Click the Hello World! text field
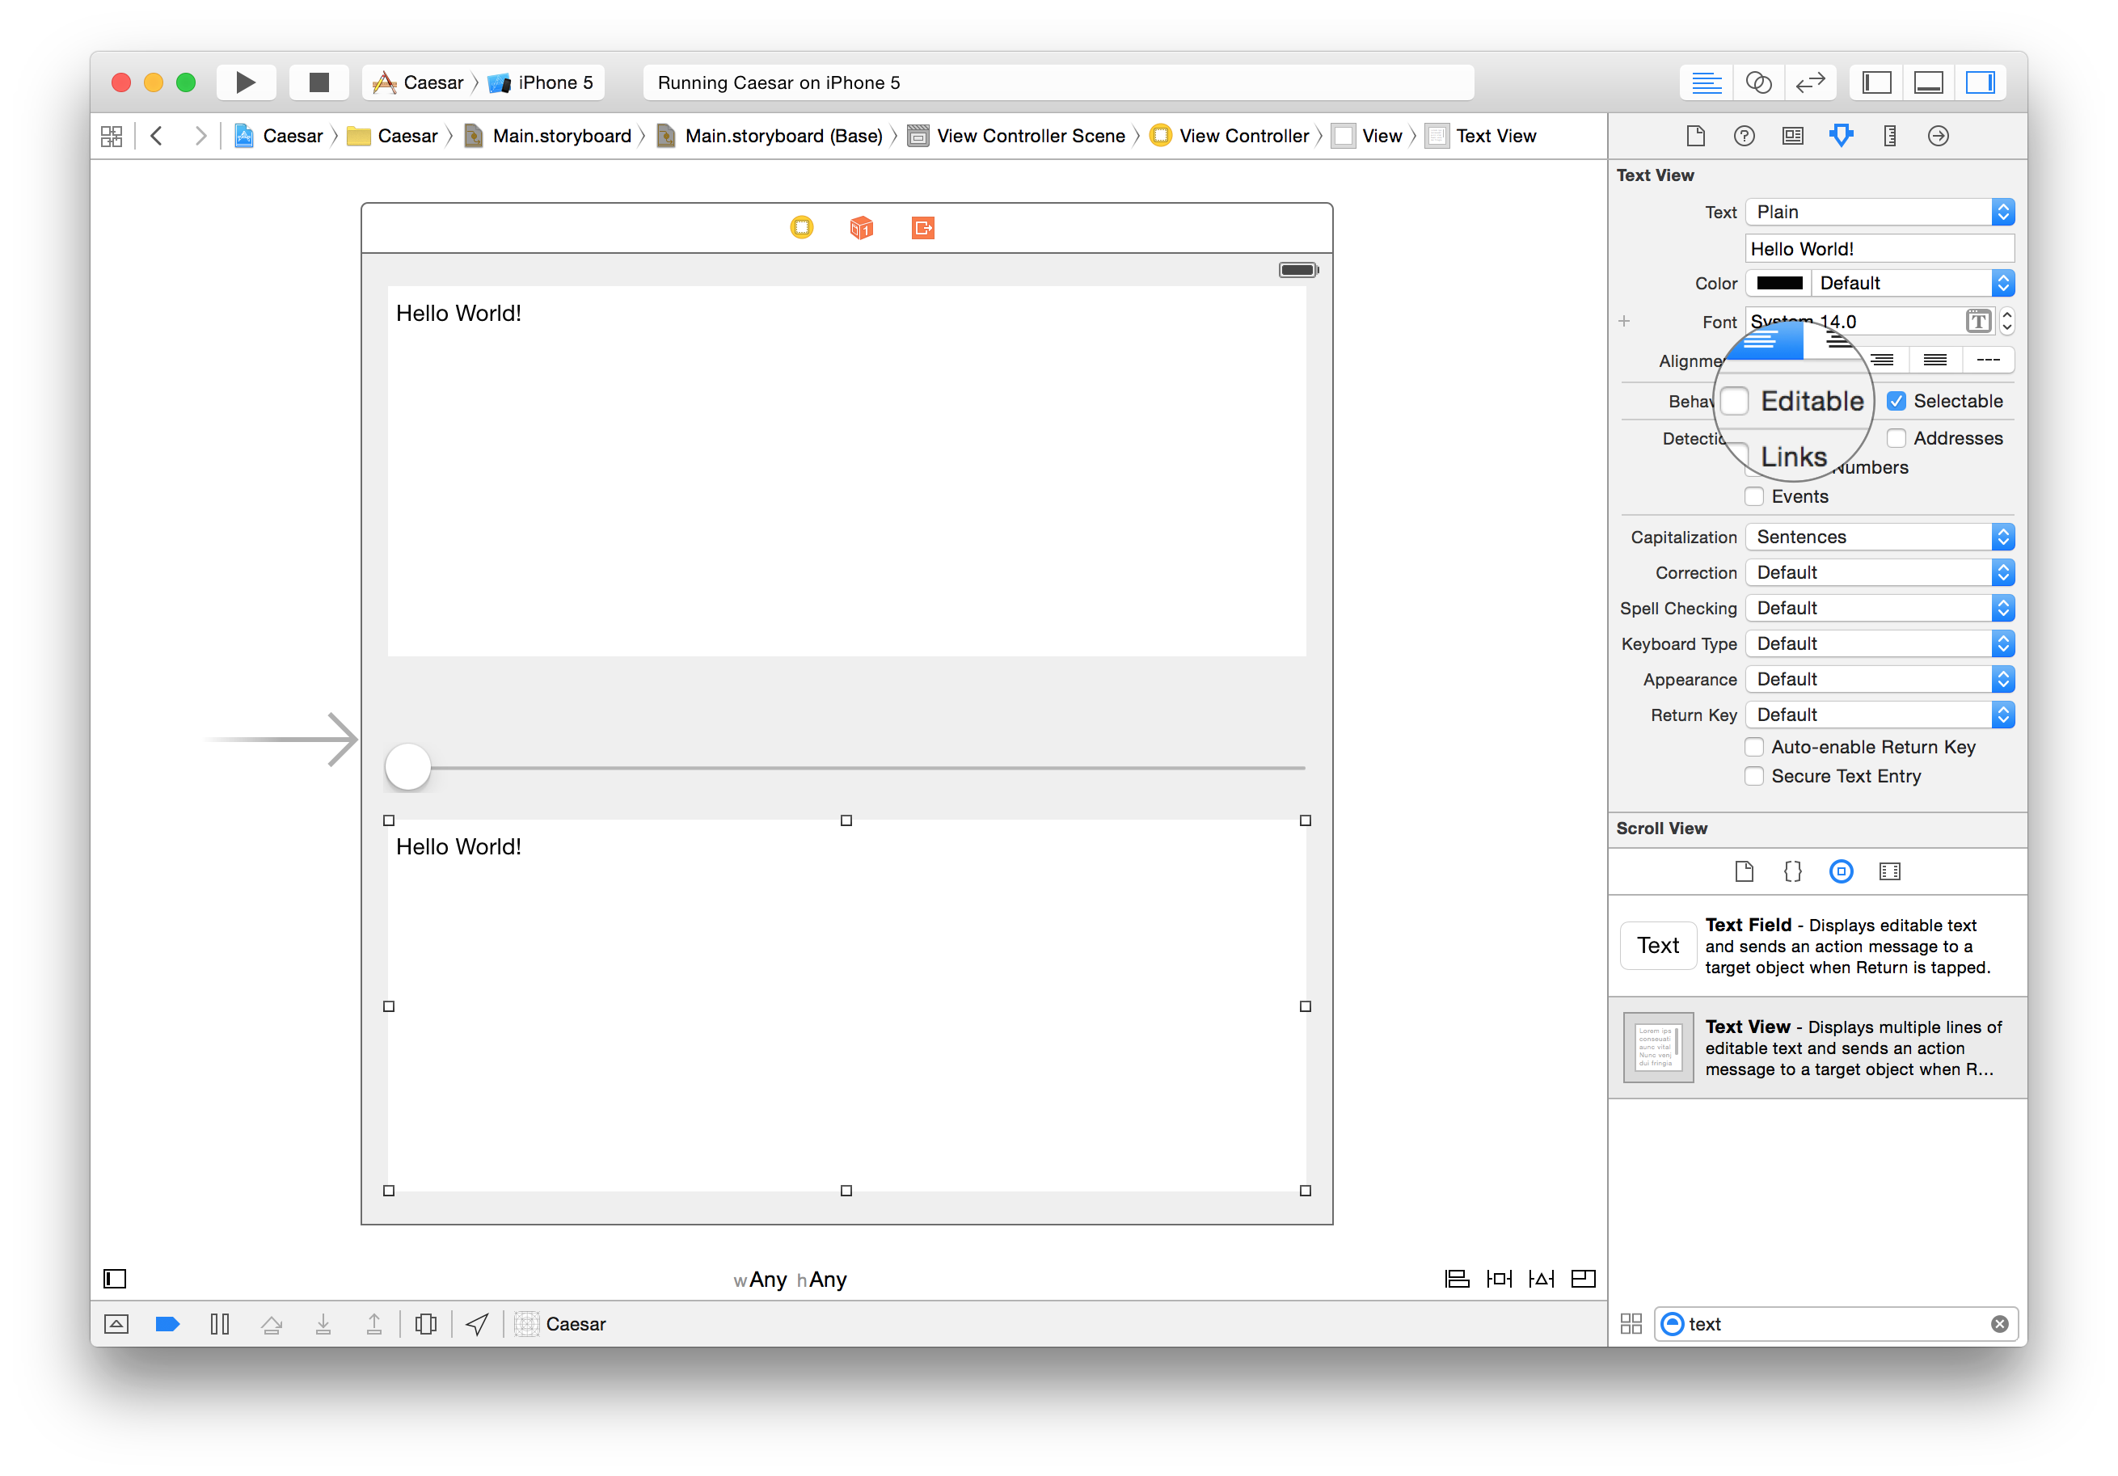2118x1476 pixels. pyautogui.click(x=1880, y=249)
